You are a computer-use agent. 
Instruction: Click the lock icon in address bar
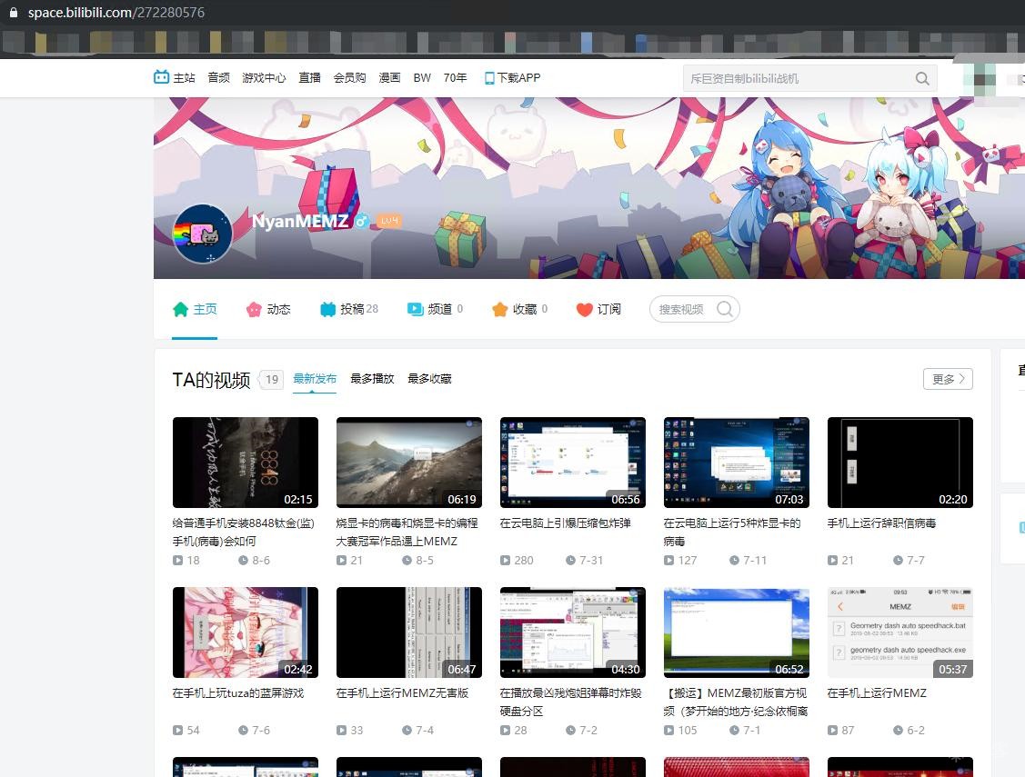(14, 13)
